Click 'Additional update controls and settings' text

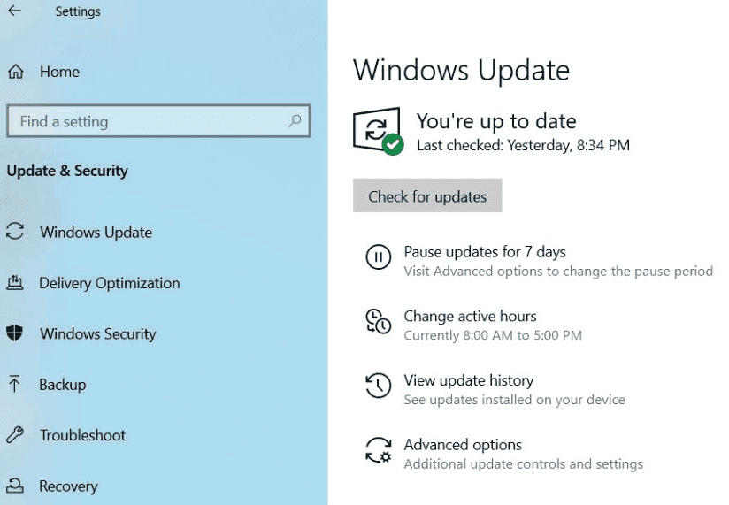pyautogui.click(x=523, y=463)
